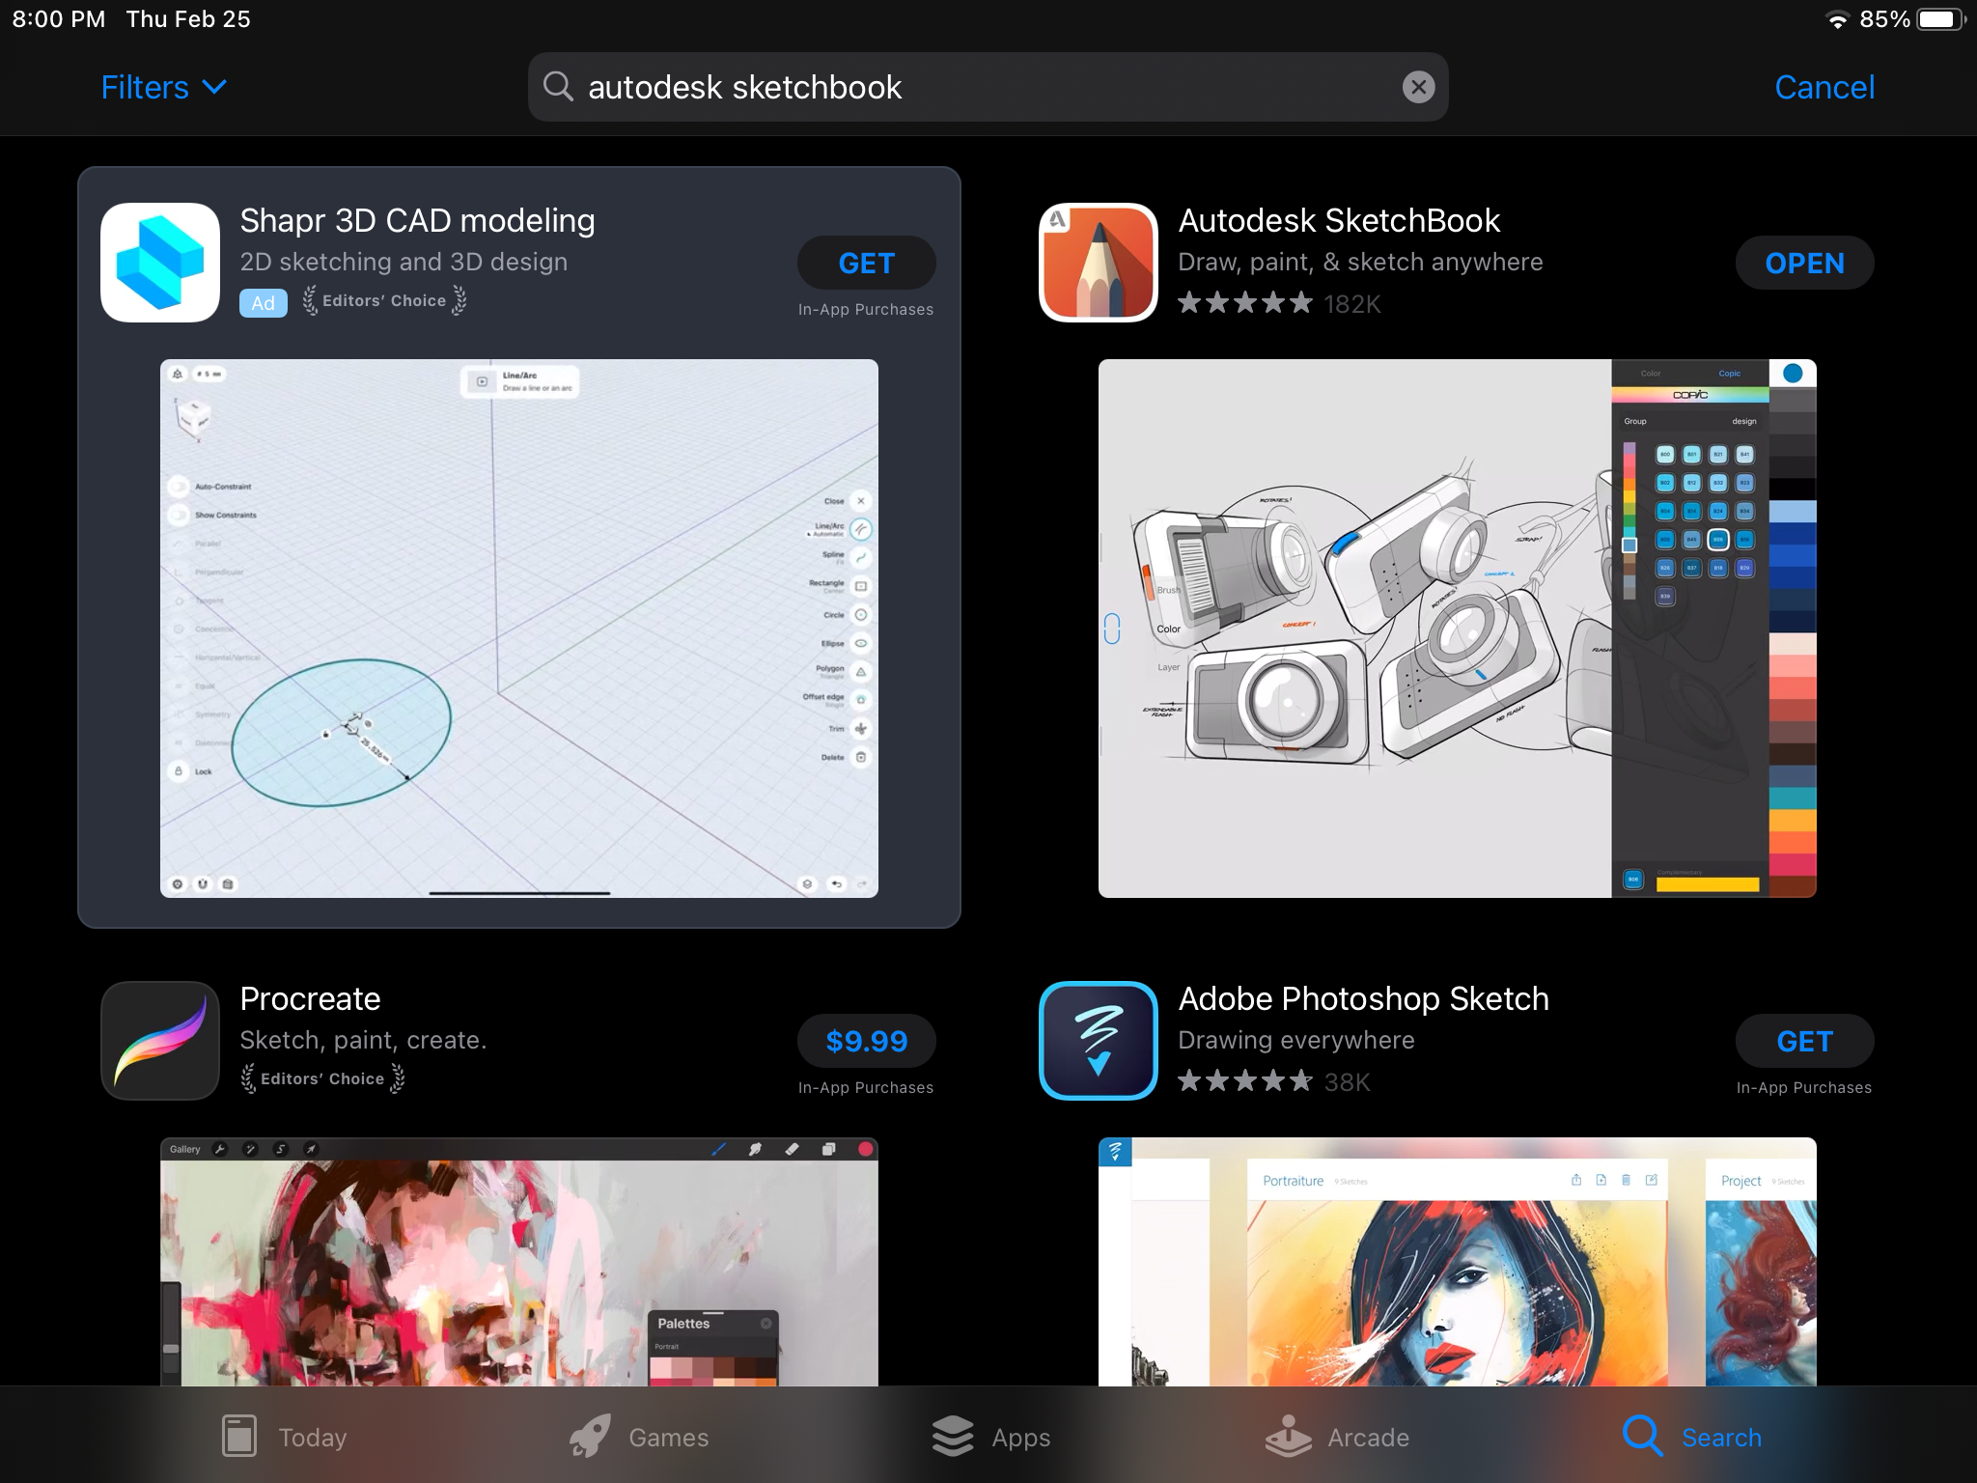Switch to the Games tab

(639, 1437)
